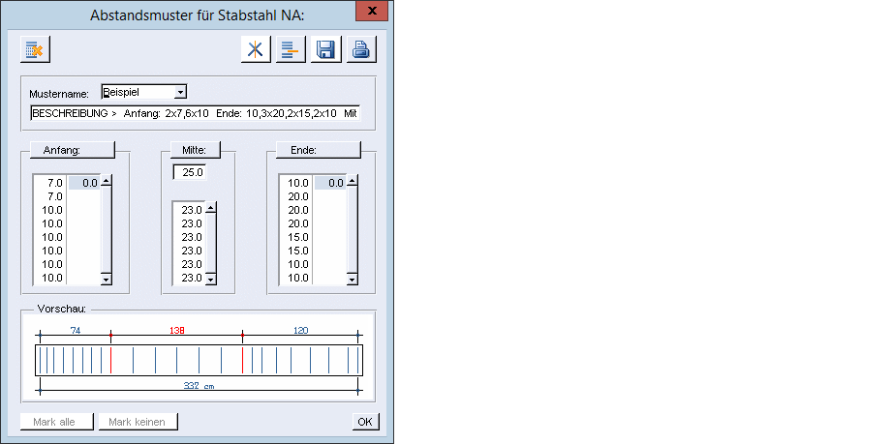Click Mitte list scroll up arrow
This screenshot has height=444, width=891.
[211, 208]
